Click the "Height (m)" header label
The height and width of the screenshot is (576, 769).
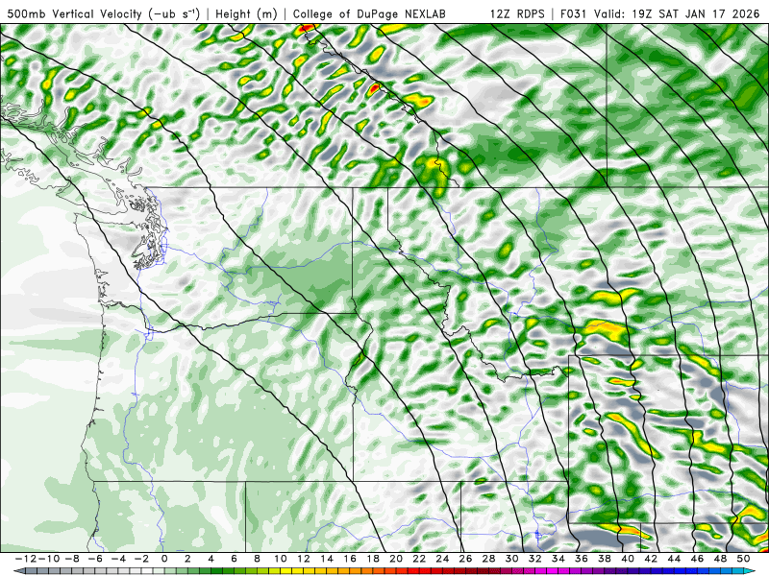[246, 13]
